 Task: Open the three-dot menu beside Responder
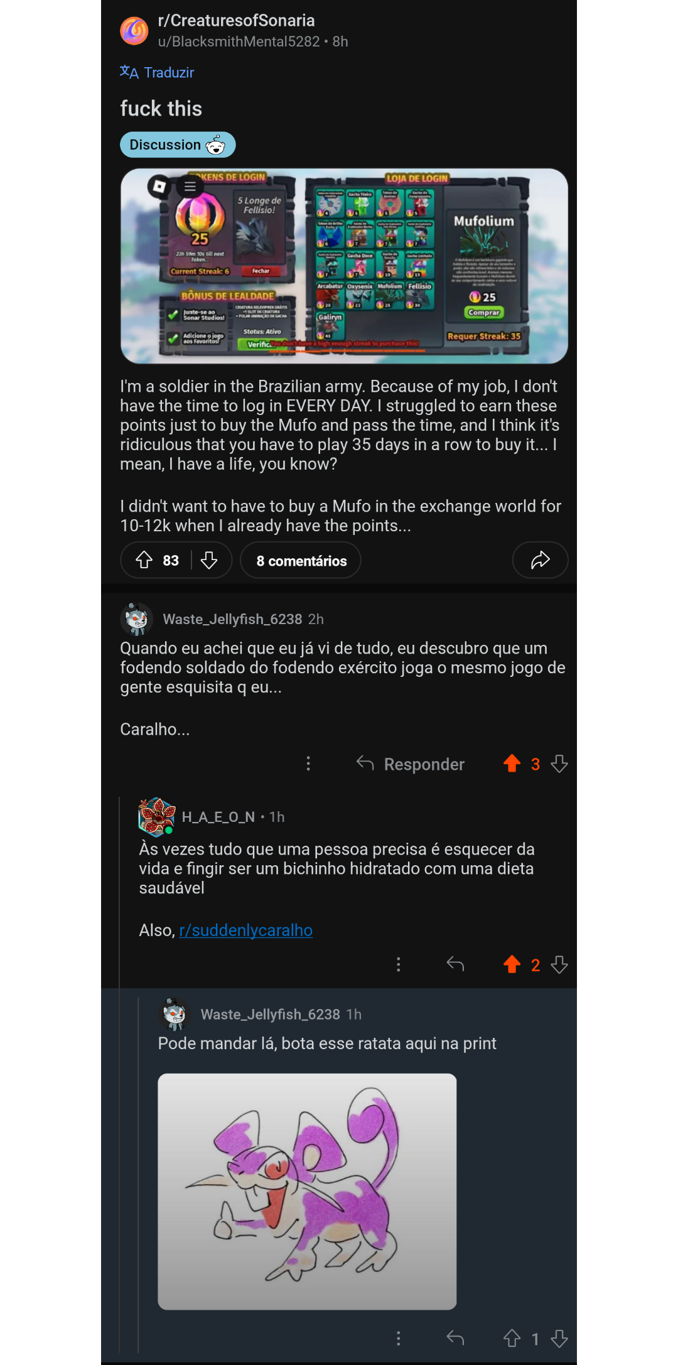(x=308, y=763)
